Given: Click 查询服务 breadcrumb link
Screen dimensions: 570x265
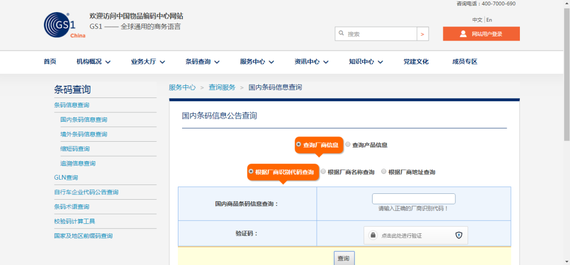Looking at the screenshot, I should [222, 87].
